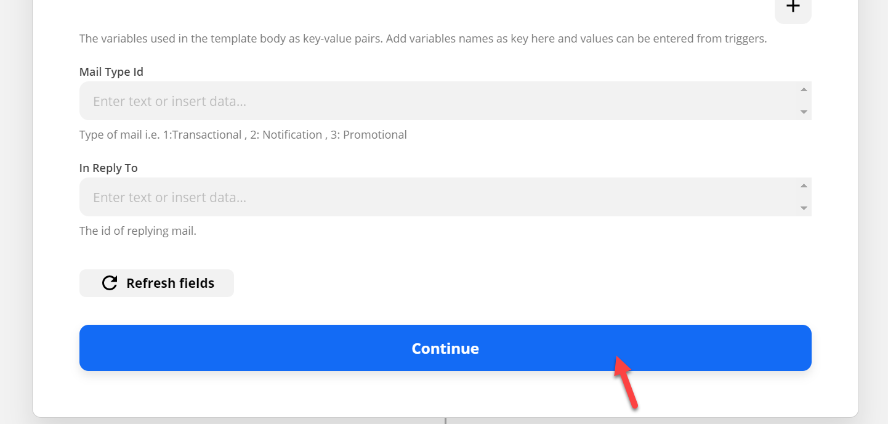Click down arrow in Mail Type Id field
Viewport: 888px width, 424px height.
point(804,112)
